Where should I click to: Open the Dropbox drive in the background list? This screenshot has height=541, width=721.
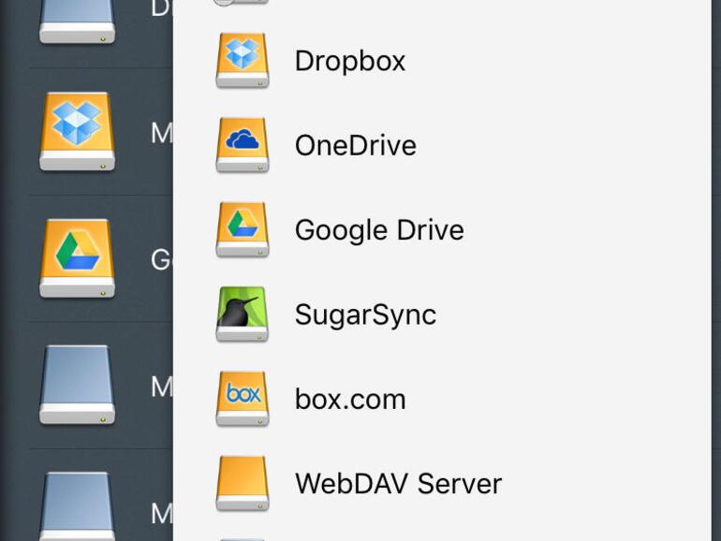point(77,131)
